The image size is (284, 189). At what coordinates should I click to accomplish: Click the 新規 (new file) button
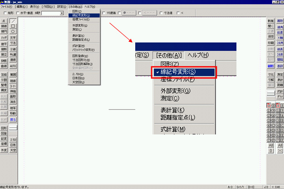pos(270,21)
